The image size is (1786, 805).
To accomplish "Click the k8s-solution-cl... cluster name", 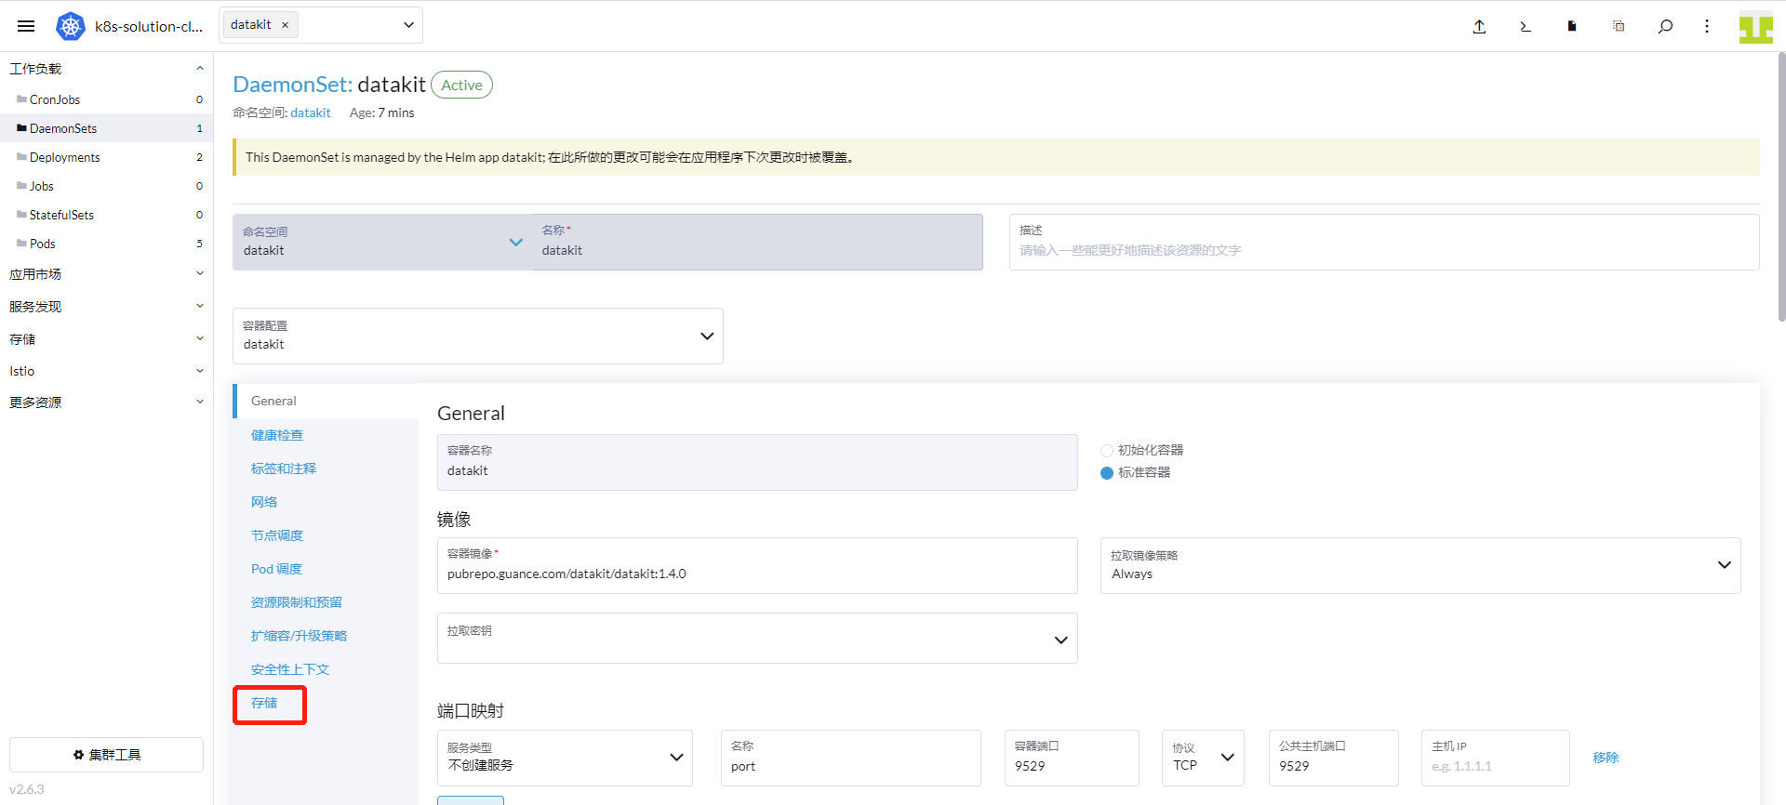I will click(x=149, y=26).
